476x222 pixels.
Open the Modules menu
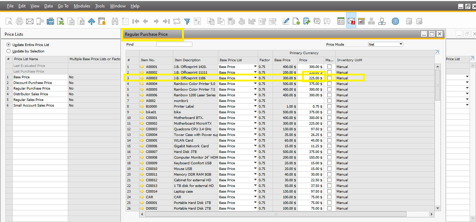pos(82,6)
